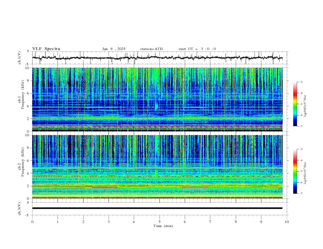Click the "-5" tick on ch.1 colorbar
The height and width of the screenshot is (249, 323).
(x=301, y=104)
